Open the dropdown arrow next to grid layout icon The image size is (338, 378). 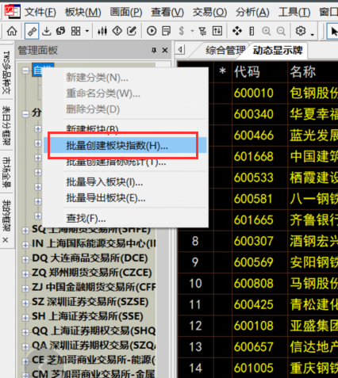[87, 32]
